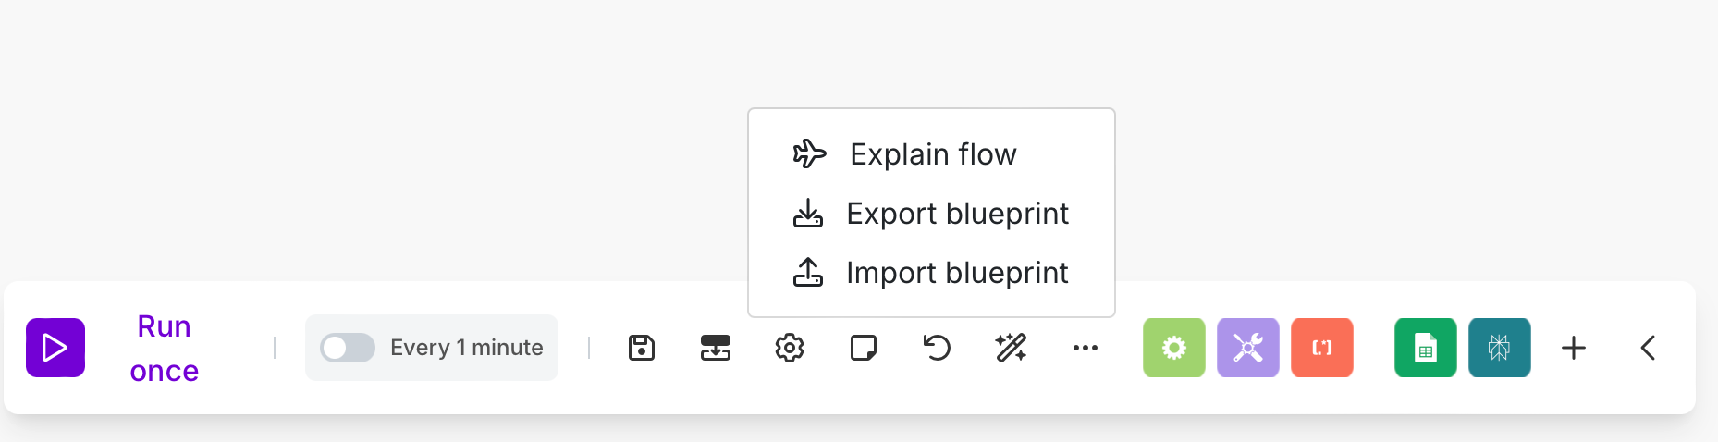Open scenario settings gear icon
Screen dimensions: 1718x442
point(790,348)
